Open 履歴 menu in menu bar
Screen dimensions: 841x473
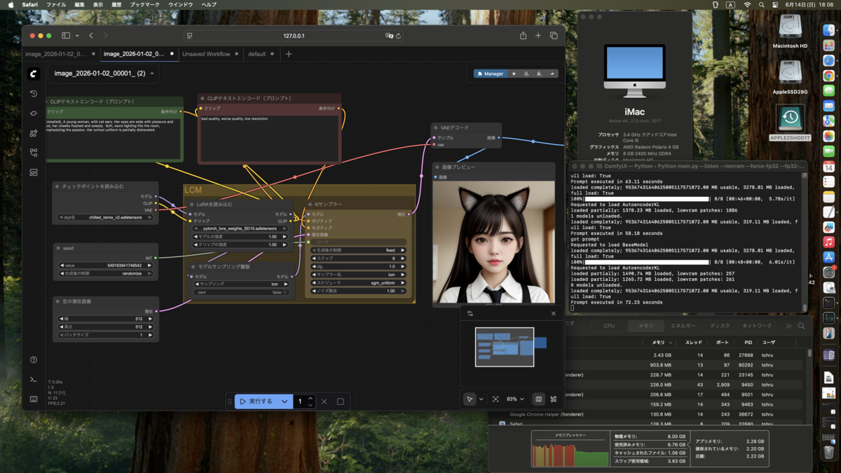(x=116, y=5)
